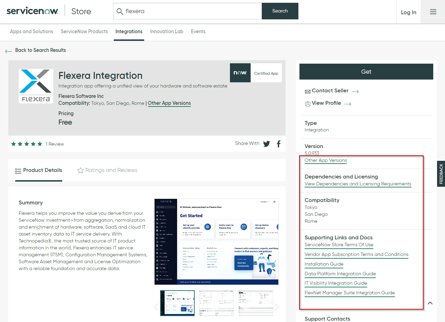Open FlexNet Manager Suite Integration Guide

coord(350,293)
